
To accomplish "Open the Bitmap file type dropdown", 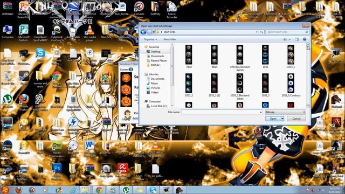I will (285, 112).
